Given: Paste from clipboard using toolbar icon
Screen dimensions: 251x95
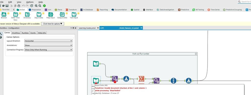Looking at the screenshot, I should click(x=19, y=6).
